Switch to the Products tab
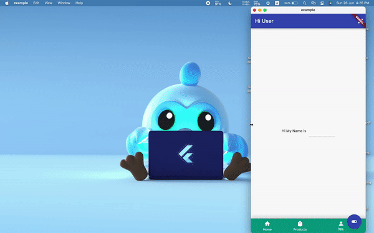 (300, 226)
